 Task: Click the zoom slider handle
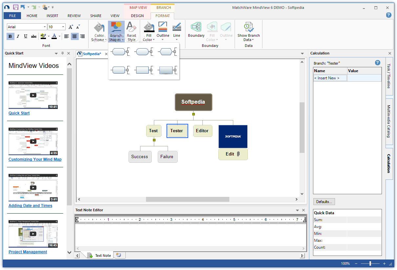pos(370,263)
